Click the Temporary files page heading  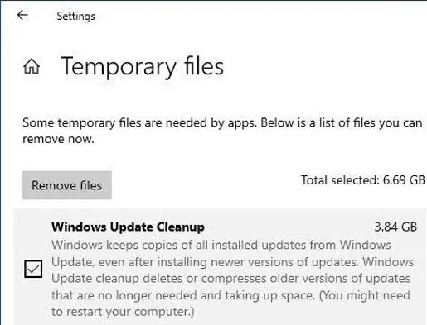click(143, 66)
